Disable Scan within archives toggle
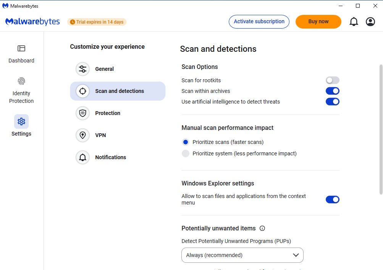 coord(333,91)
